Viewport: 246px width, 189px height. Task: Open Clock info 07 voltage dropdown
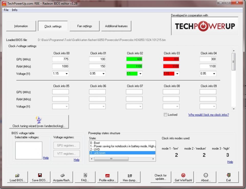(140, 106)
